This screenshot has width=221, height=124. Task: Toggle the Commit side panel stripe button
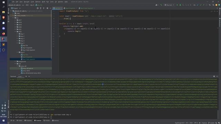(x=8, y=19)
